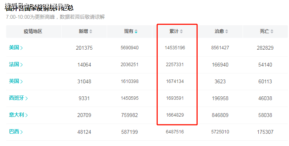Select 巴西 existing value 587199
Image resolution: width=289 pixels, height=146 pixels.
(x=130, y=132)
